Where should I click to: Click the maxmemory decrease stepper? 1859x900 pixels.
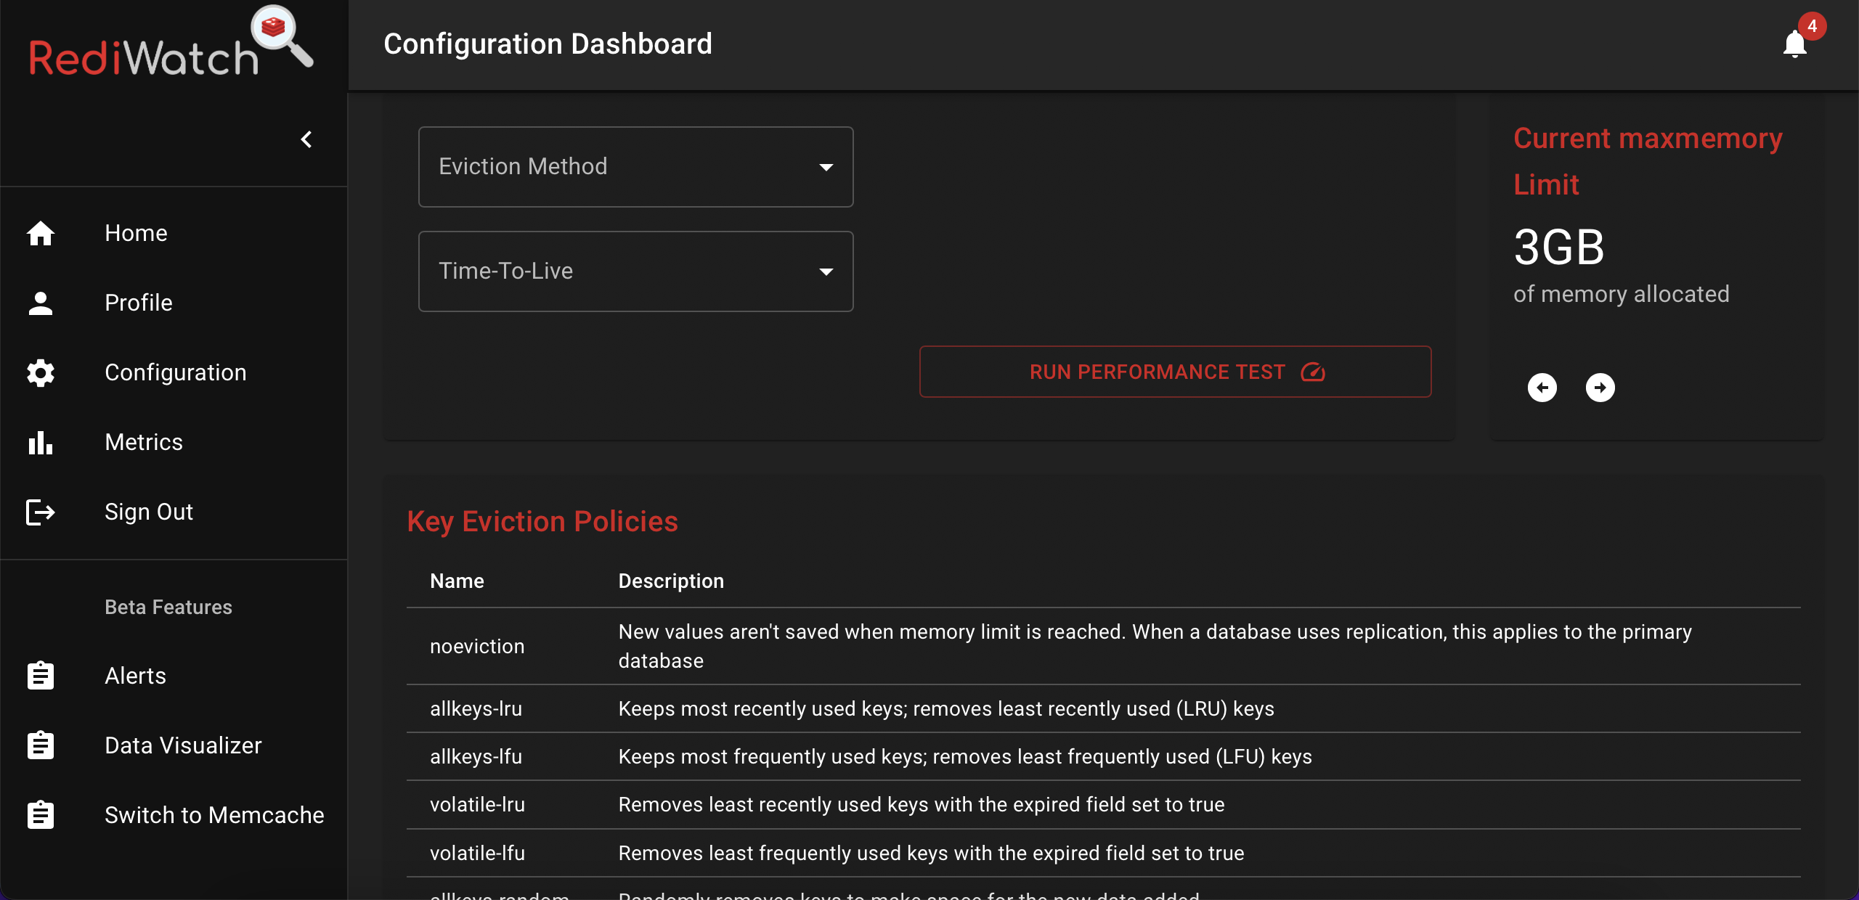(1542, 388)
